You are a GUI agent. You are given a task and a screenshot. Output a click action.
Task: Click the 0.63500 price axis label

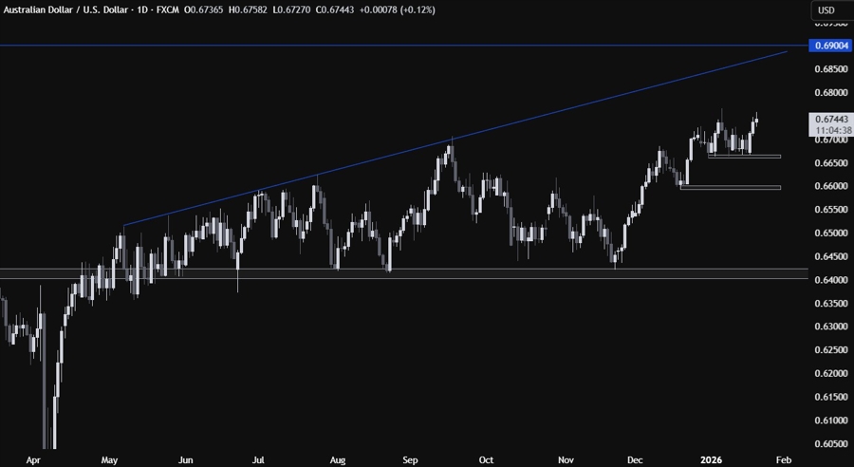(x=833, y=304)
